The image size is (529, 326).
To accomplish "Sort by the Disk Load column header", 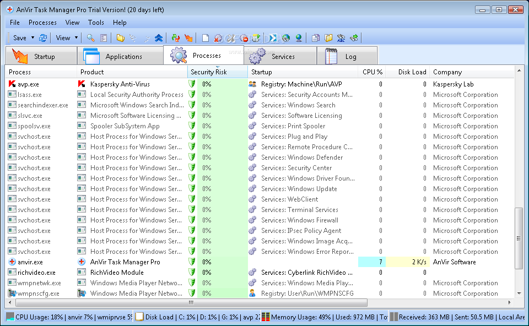I will click(x=408, y=72).
